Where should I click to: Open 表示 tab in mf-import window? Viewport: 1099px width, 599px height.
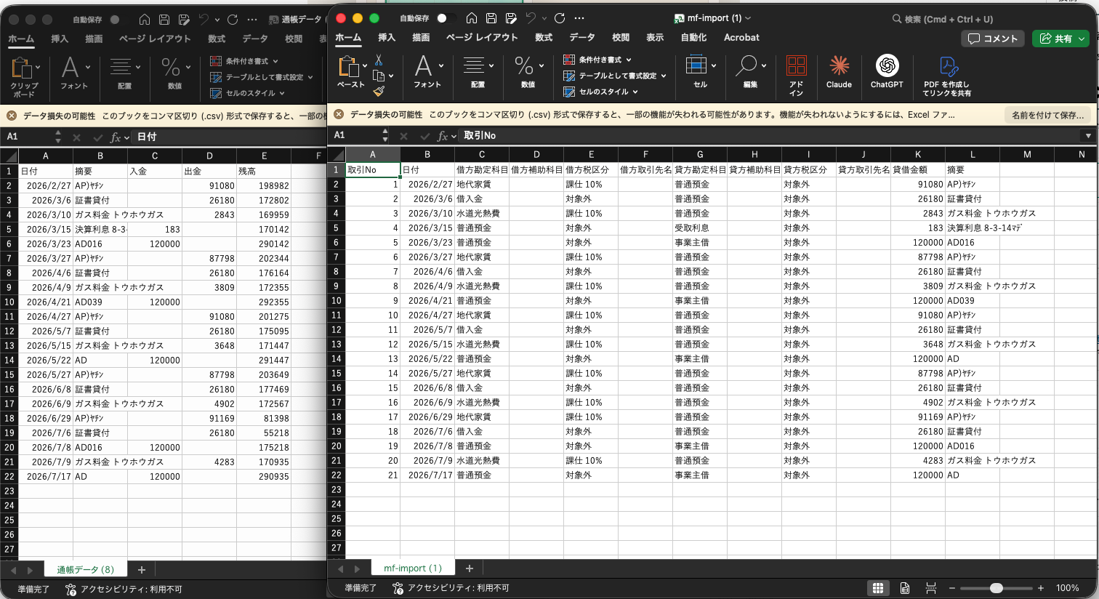[655, 38]
